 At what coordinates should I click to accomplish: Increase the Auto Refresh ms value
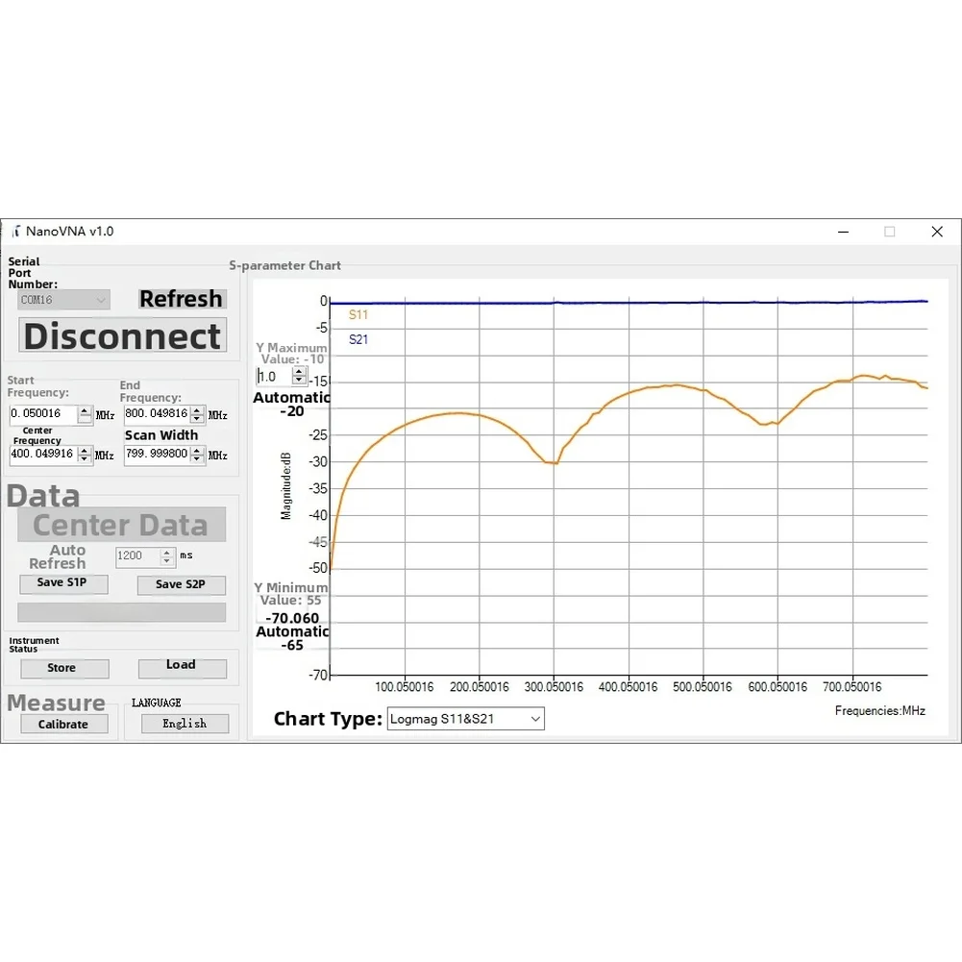[x=165, y=552]
